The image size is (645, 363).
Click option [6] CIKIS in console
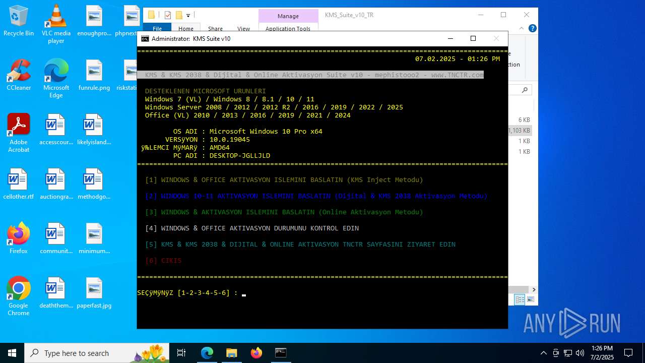163,261
